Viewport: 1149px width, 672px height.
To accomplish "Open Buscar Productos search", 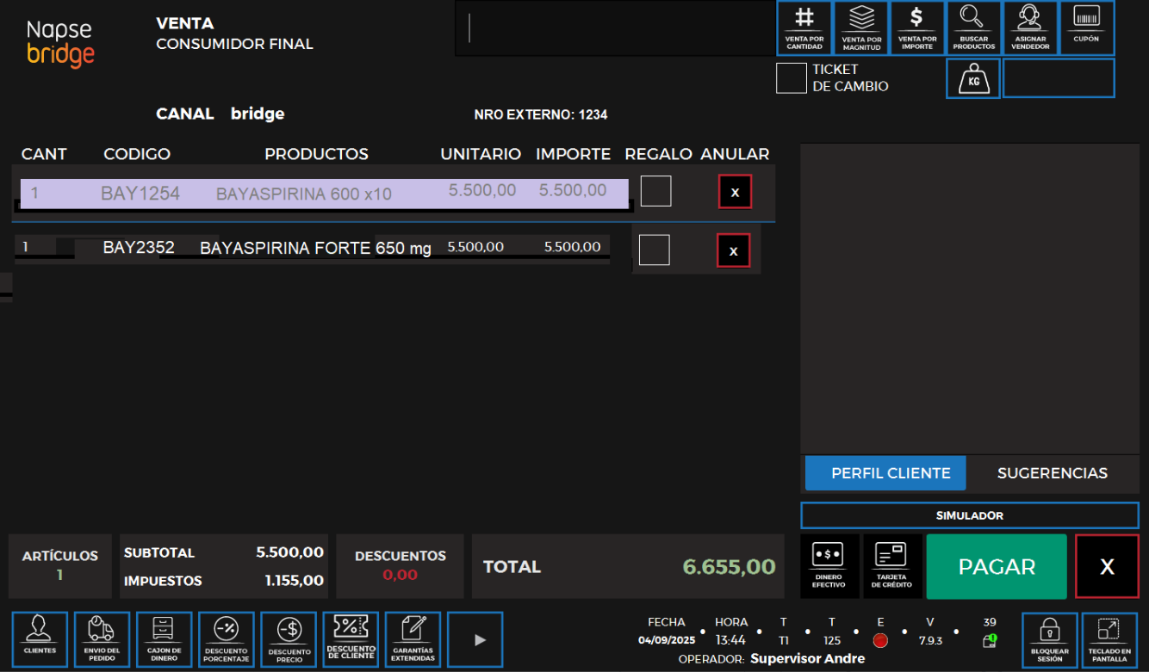I will click(x=974, y=28).
